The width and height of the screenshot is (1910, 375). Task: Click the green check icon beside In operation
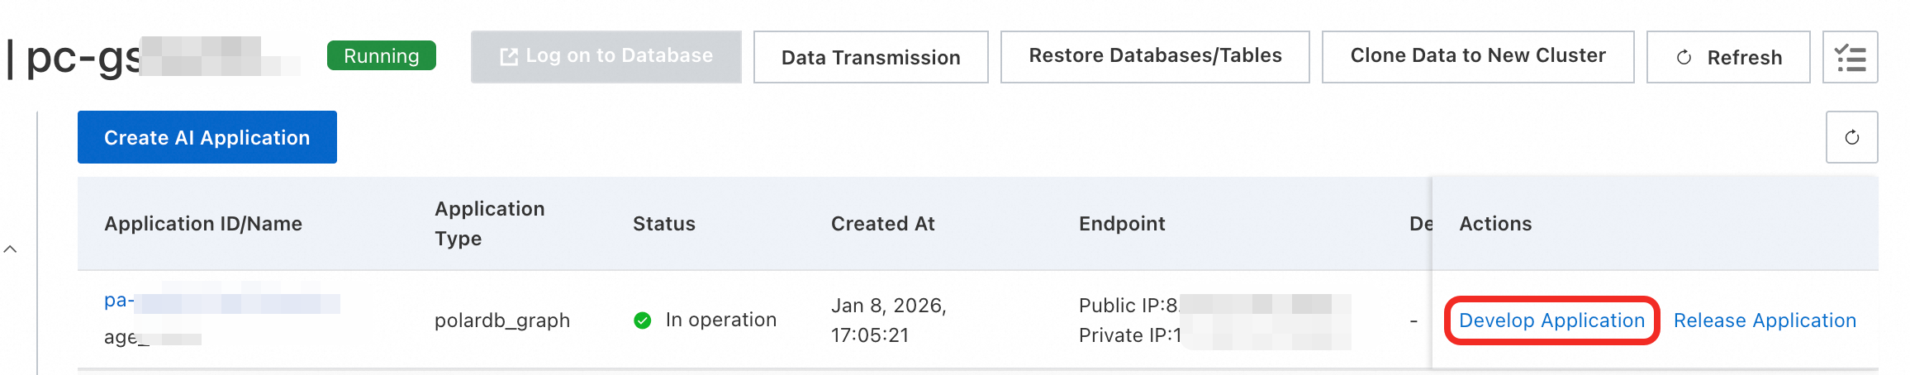click(642, 320)
